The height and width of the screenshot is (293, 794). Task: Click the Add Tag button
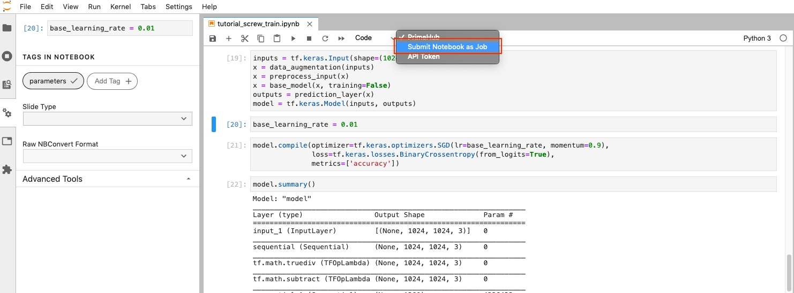tap(112, 81)
